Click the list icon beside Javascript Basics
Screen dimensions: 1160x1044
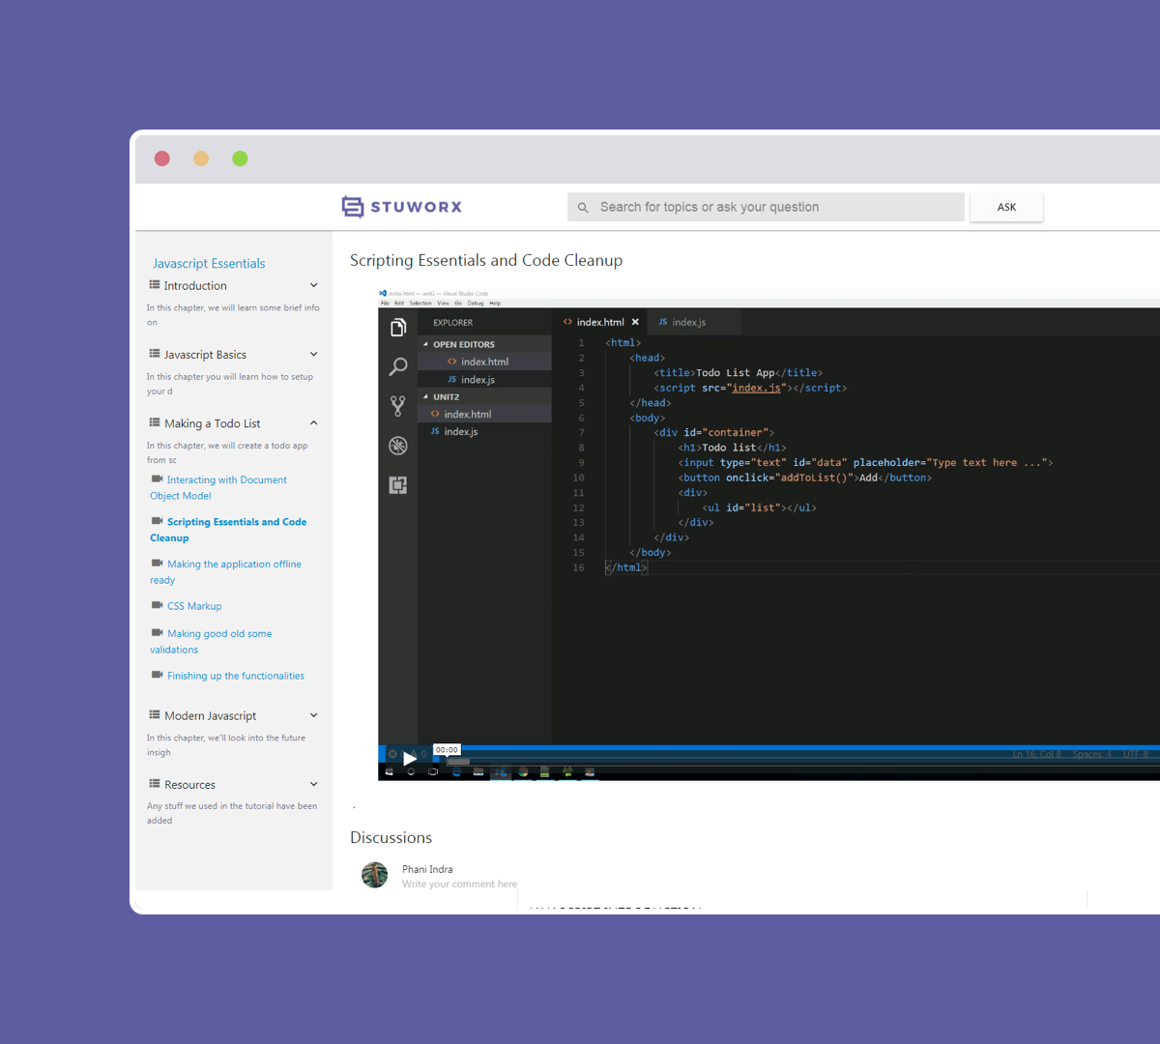[155, 354]
